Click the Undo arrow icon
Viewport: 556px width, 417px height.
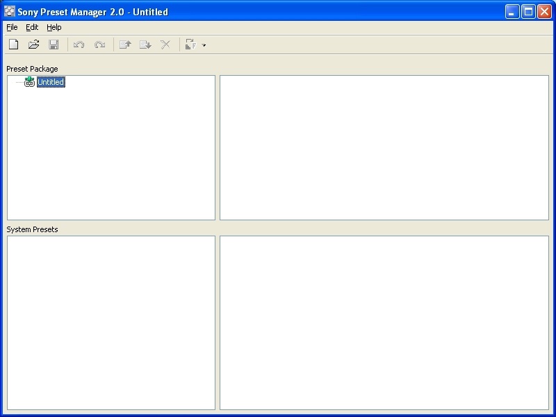click(79, 44)
